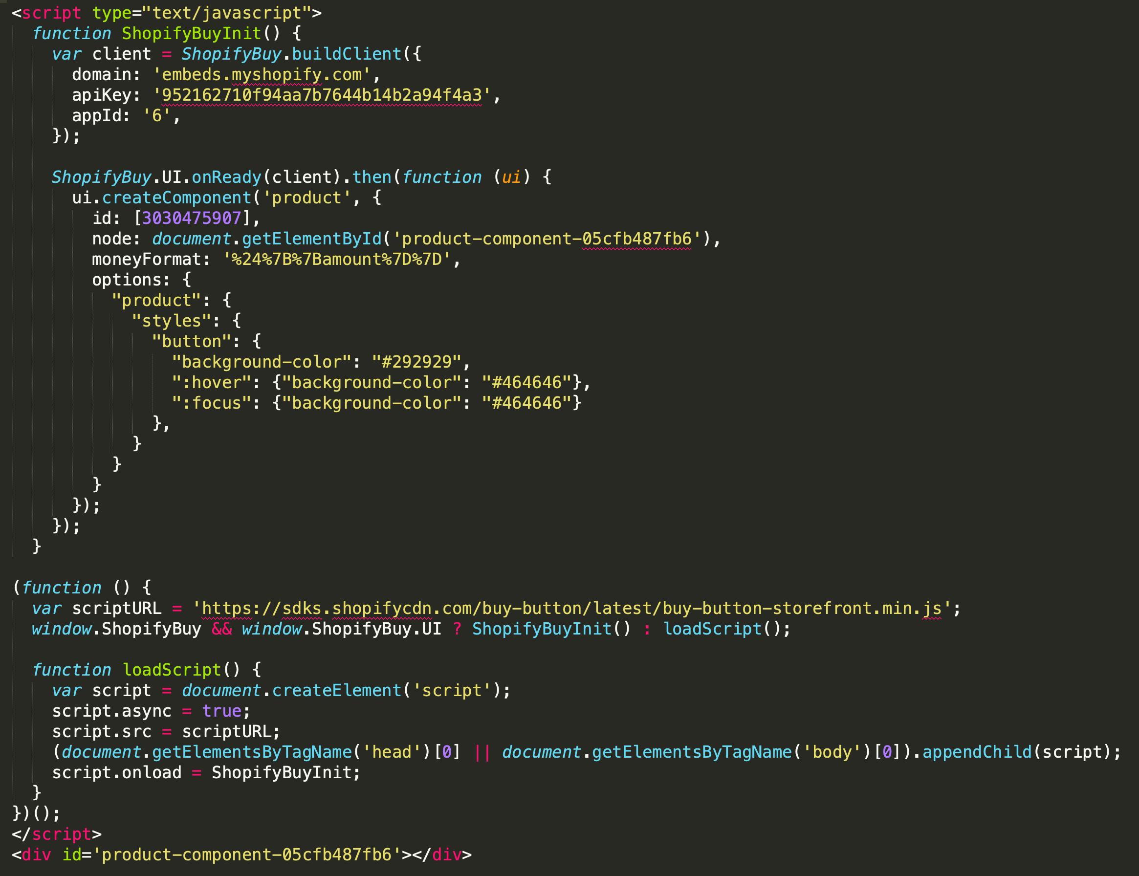
Task: Click the appendChild method name
Action: (977, 751)
